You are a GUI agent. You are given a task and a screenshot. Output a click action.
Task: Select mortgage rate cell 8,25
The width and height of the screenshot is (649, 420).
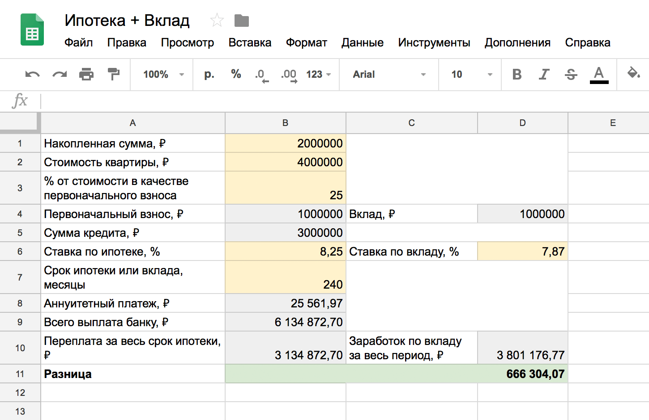286,252
